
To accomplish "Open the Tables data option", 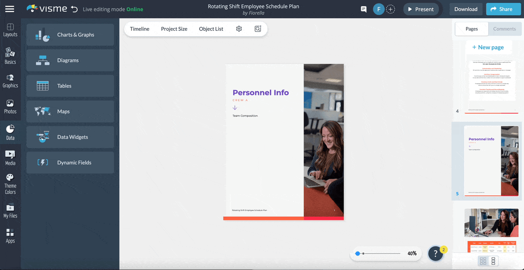I will click(x=70, y=86).
